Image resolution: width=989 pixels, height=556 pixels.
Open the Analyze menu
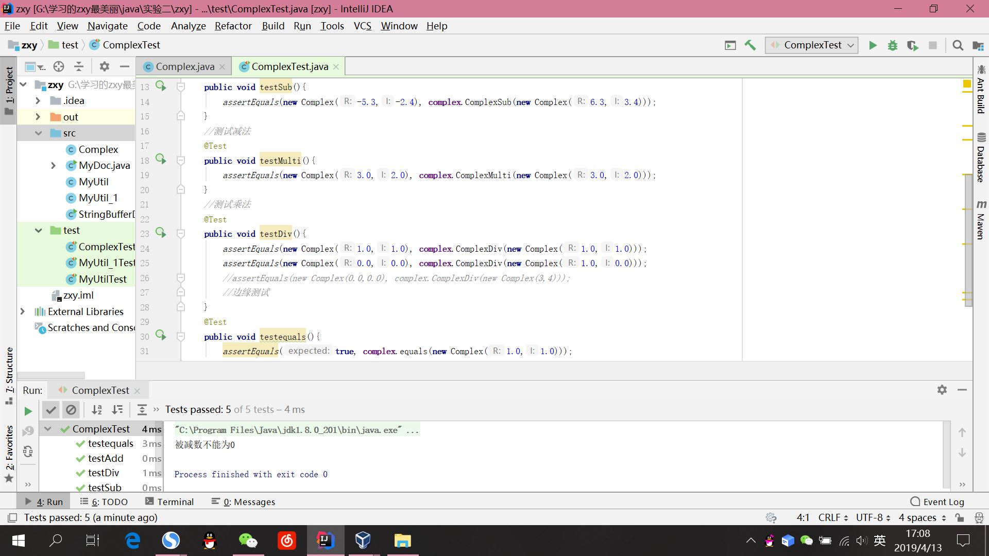coord(188,26)
